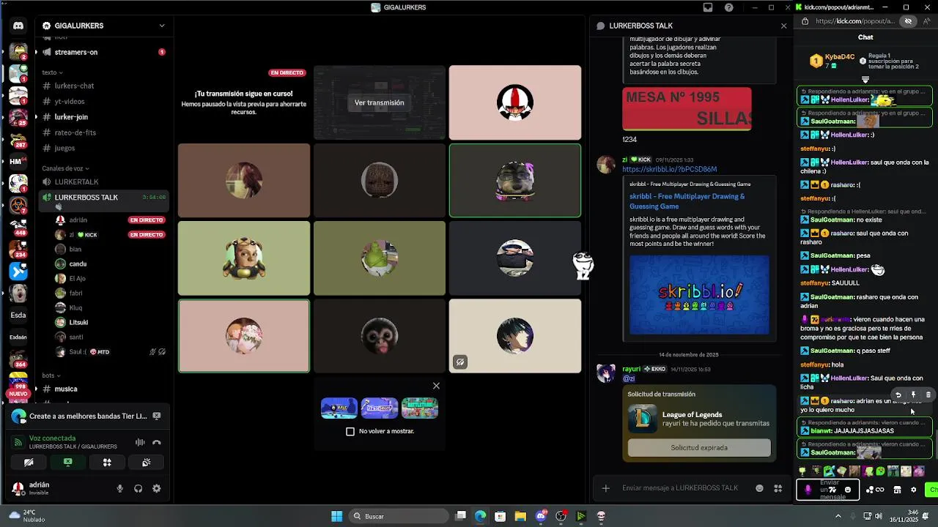Screen dimensions: 938x527
Task: Deafen using the headphones icon
Action: 138,488
